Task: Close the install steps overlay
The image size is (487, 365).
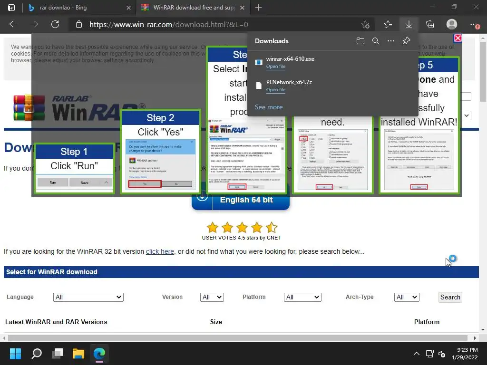Action: (x=458, y=38)
